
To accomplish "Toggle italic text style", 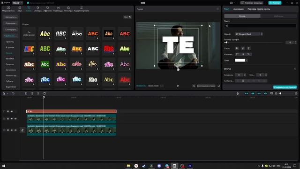I will (x=248, y=48).
